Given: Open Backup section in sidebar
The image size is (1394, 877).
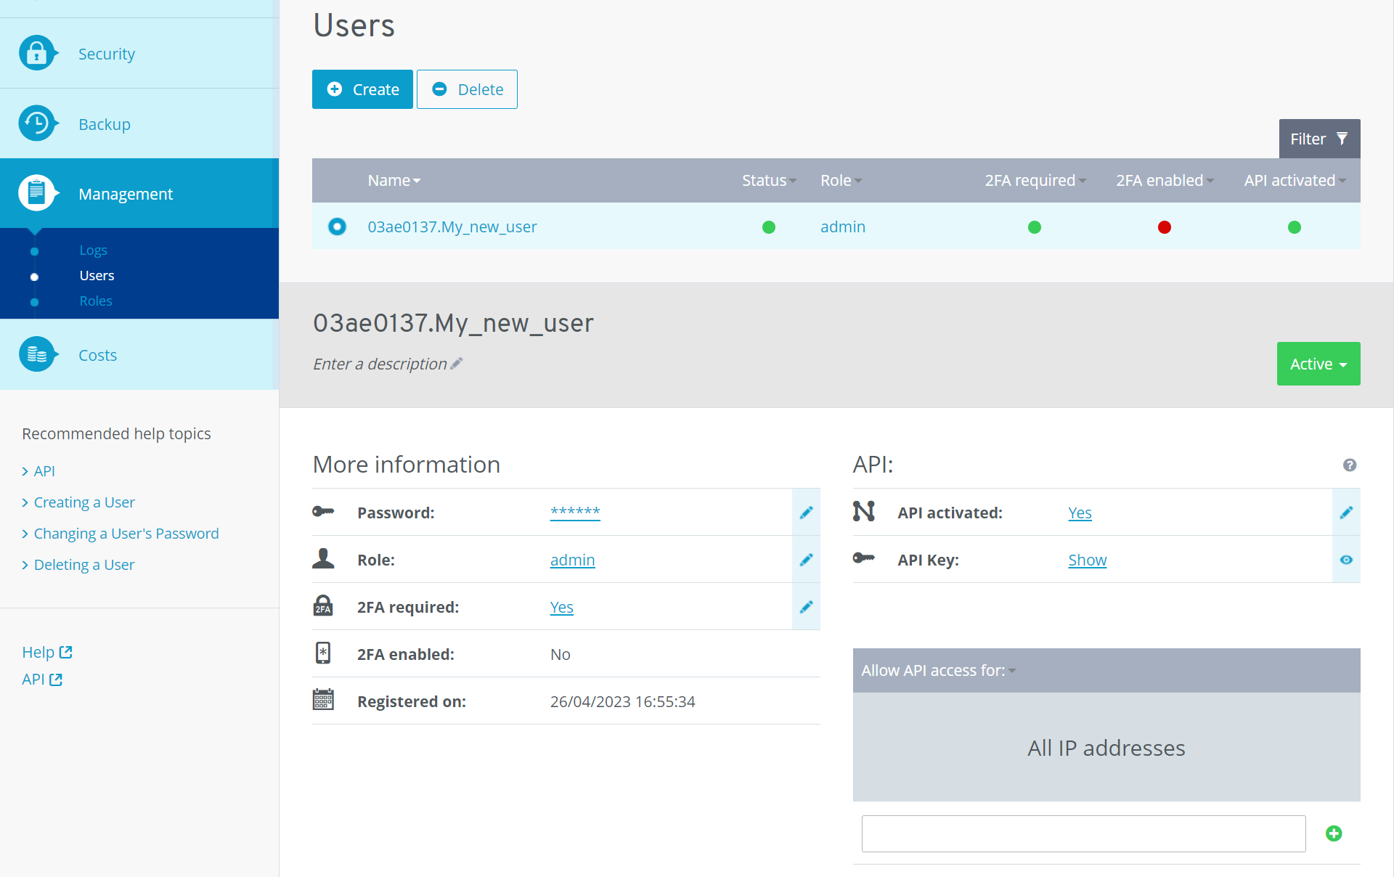Looking at the screenshot, I should click(x=105, y=124).
